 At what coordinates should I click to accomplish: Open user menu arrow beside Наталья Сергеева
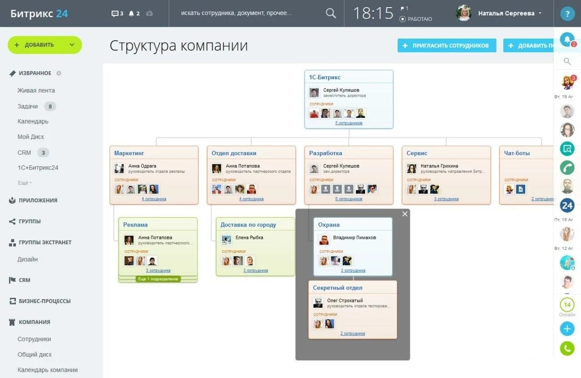540,14
